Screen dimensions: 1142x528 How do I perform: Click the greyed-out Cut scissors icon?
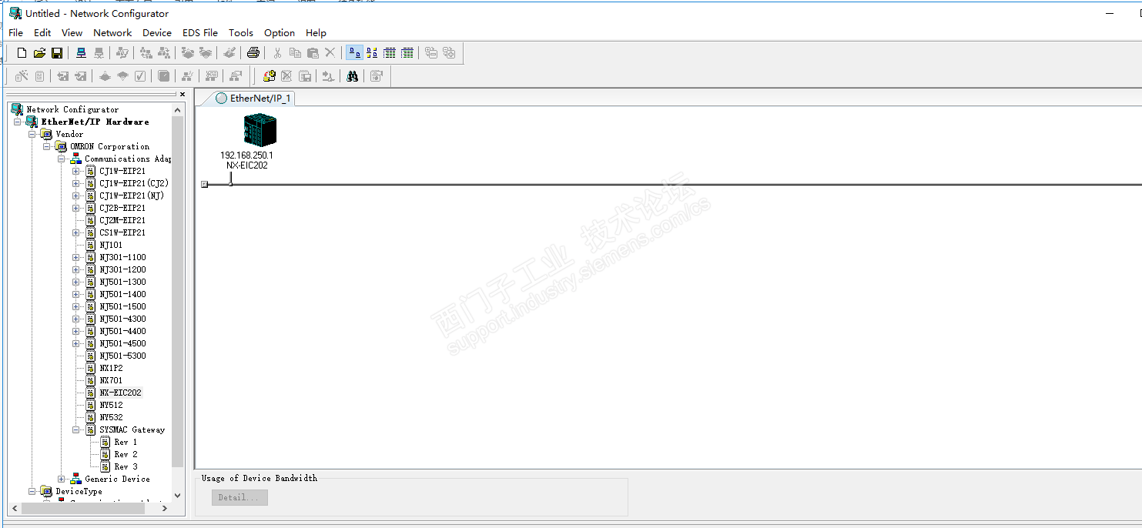277,53
